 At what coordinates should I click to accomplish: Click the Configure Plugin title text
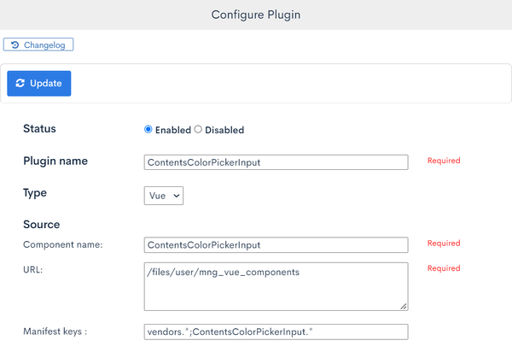256,15
